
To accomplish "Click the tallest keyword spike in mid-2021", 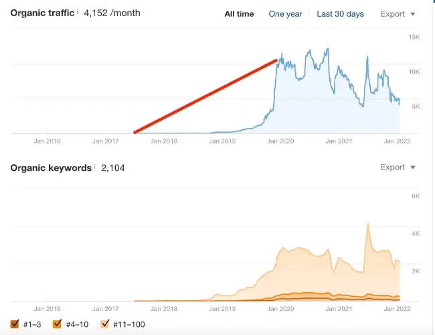I will (x=368, y=225).
